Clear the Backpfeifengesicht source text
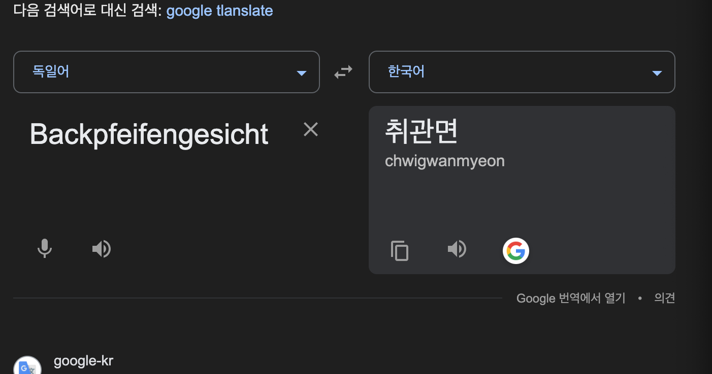The height and width of the screenshot is (374, 712). pos(311,130)
